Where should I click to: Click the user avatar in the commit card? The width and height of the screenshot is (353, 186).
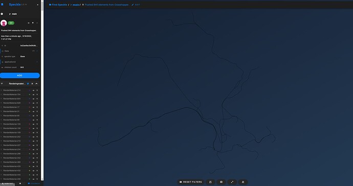(x=4, y=23)
